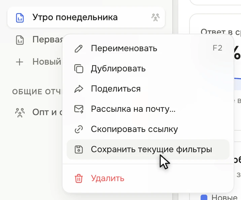Click the plus icon next to Новый

20,62
